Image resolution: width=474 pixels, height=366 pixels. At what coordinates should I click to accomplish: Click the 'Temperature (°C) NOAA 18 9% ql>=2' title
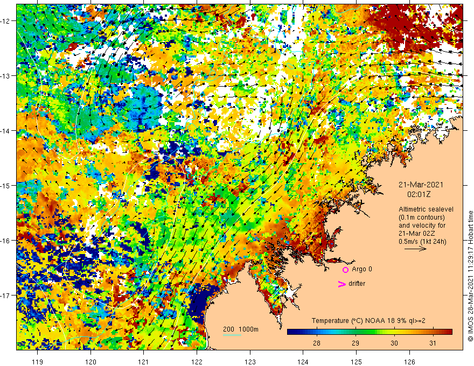pyautogui.click(x=368, y=321)
